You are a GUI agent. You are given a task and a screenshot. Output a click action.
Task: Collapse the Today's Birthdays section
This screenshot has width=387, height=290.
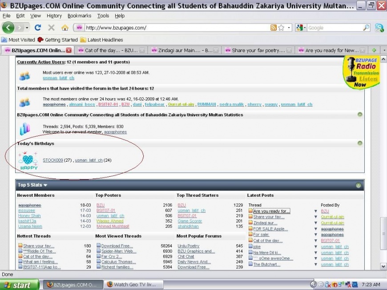360,143
